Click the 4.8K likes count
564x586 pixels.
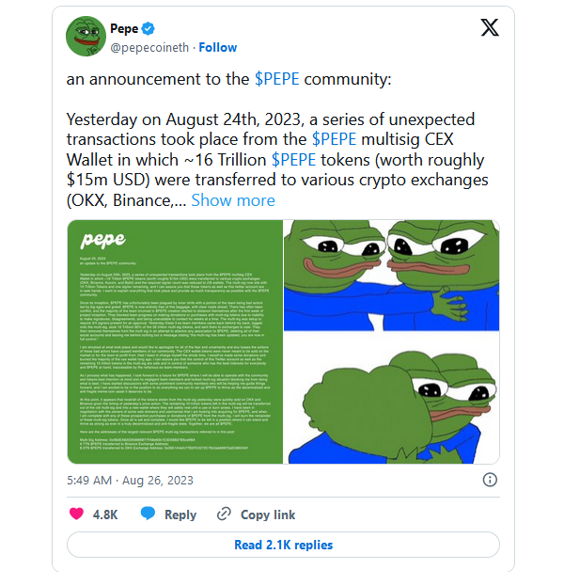pos(105,515)
